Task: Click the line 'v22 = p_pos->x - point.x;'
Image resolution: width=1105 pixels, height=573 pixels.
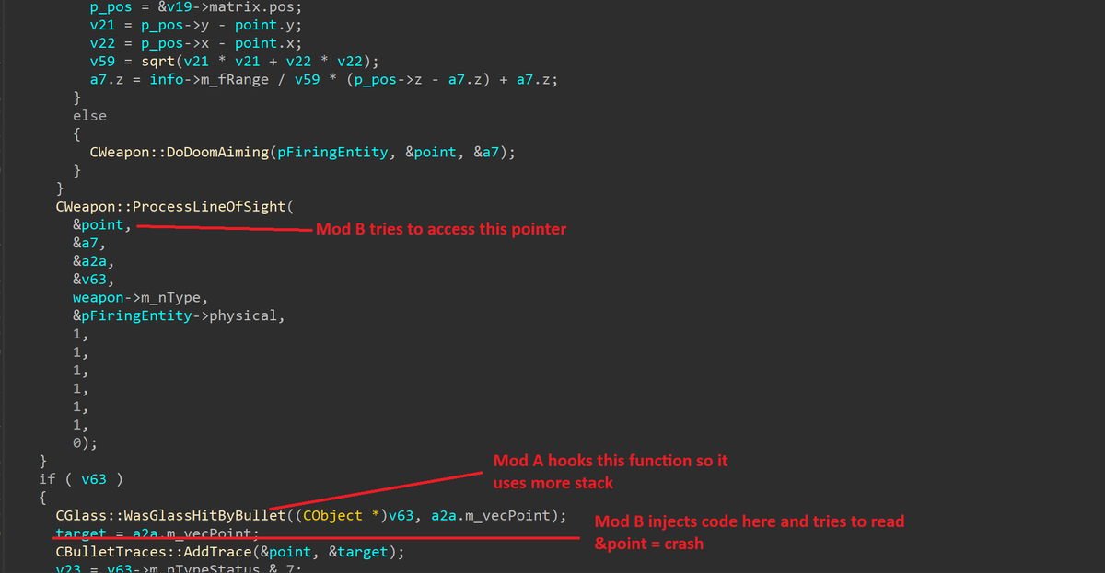Action: click(x=195, y=43)
